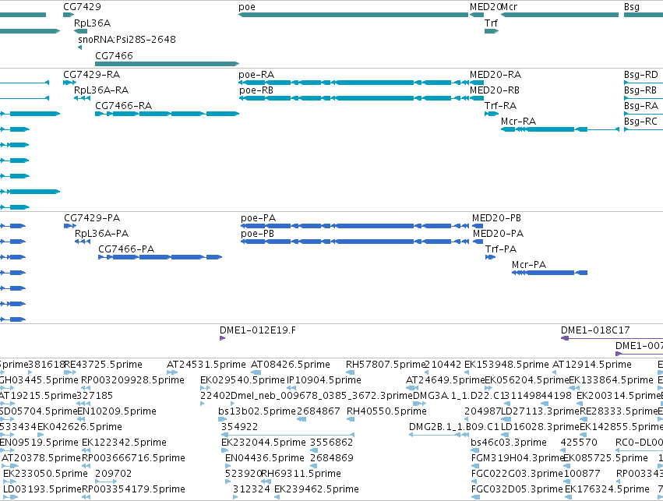Select the bs13b02.5prime EST label

coord(258,411)
